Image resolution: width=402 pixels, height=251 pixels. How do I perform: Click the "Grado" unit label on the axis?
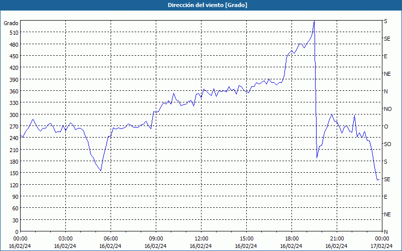click(x=11, y=23)
